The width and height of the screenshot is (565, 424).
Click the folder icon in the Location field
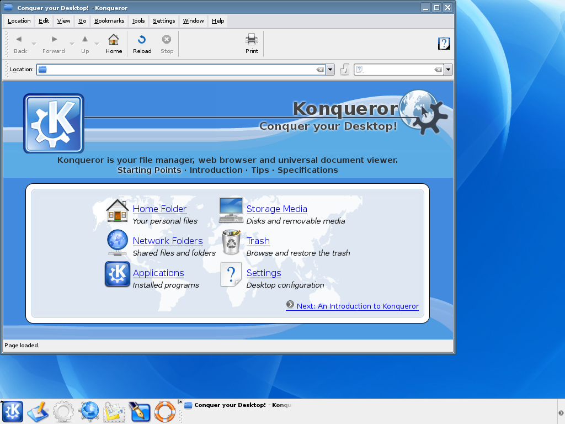(x=42, y=70)
